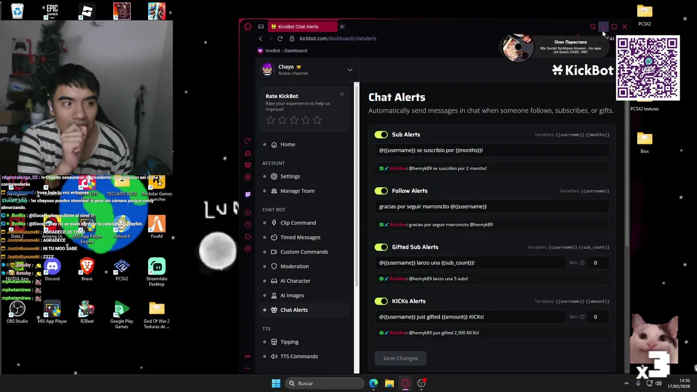
Task: Disable Gifted Sub Alerts switch
Action: point(381,247)
